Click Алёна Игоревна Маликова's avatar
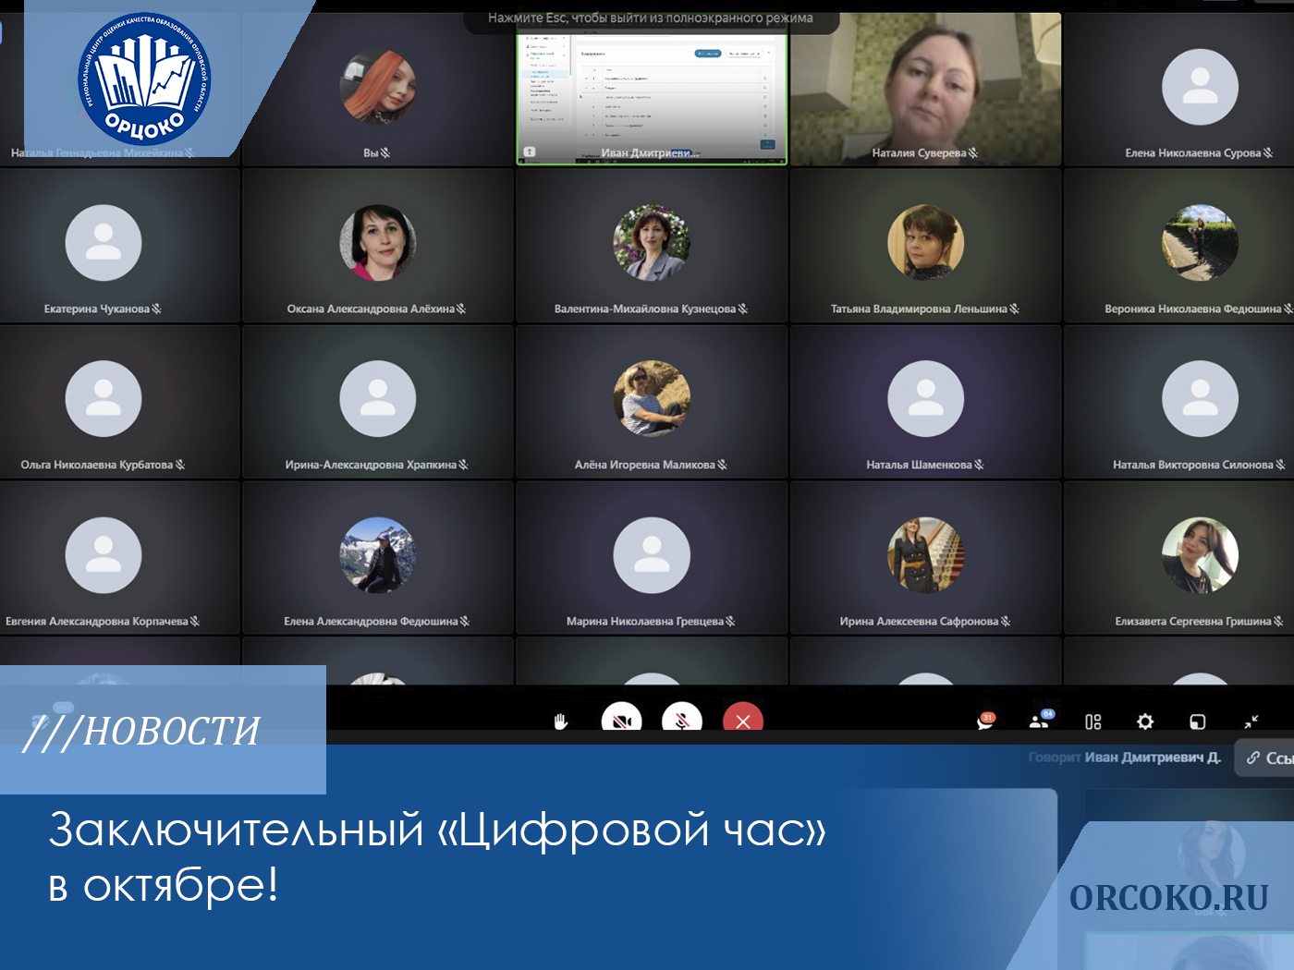Viewport: 1294px width, 970px height. click(x=652, y=398)
